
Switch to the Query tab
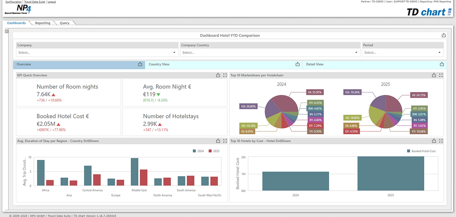pyautogui.click(x=65, y=23)
